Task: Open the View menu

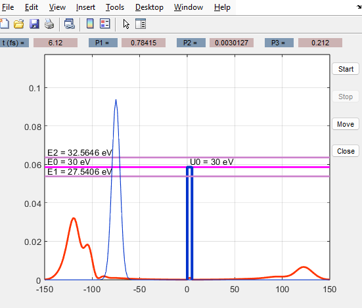Action: [x=57, y=7]
